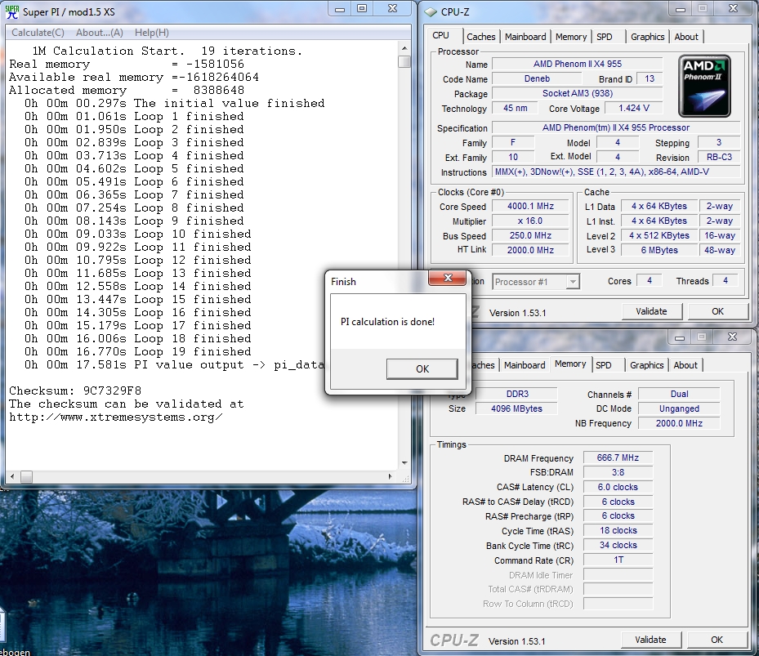Screen dimensions: 759x656
Task: Minimize the lower CPU-Z window
Action: [680, 337]
